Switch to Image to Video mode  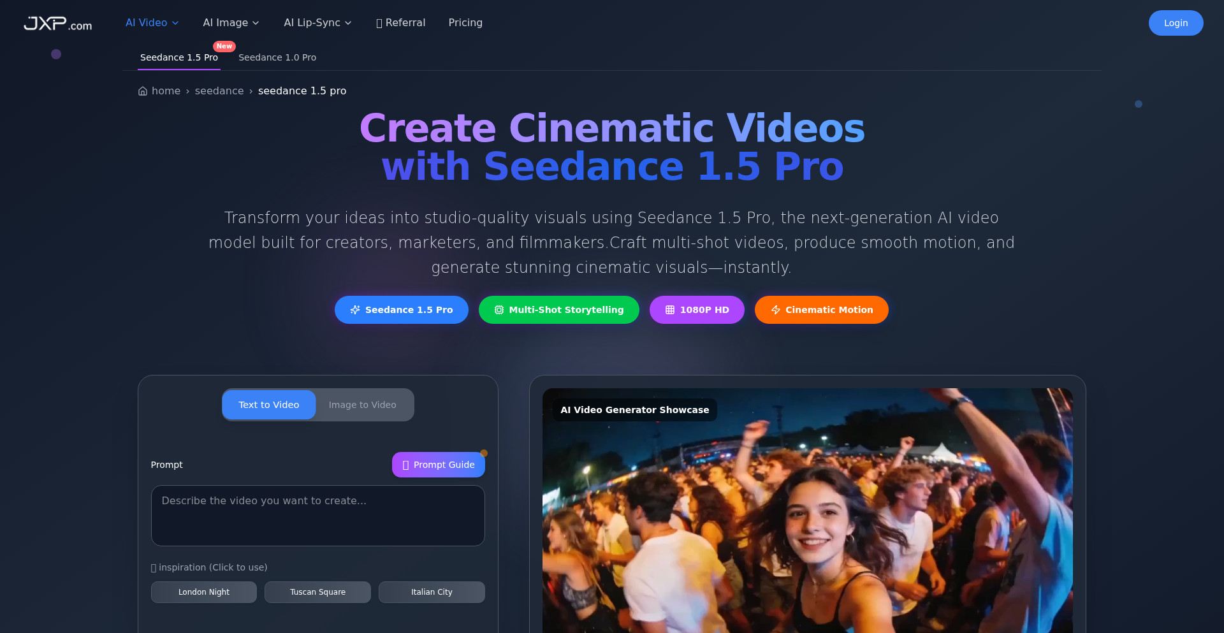coord(363,405)
